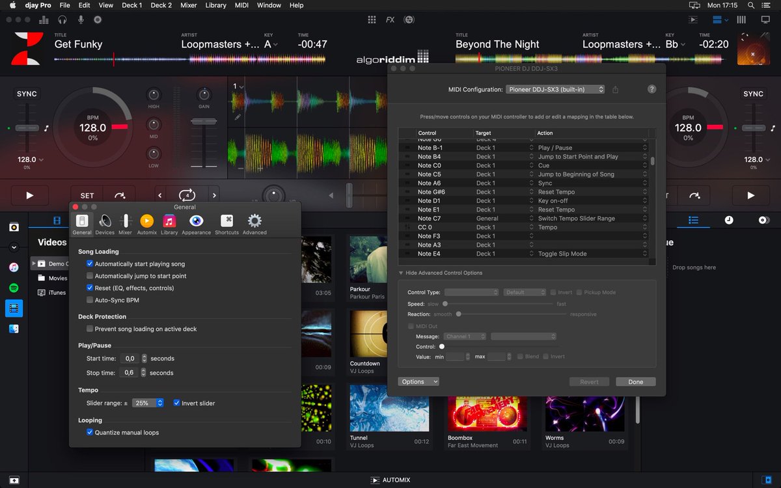Open the mixer EQ bars icon in toolbar

(x=45, y=20)
